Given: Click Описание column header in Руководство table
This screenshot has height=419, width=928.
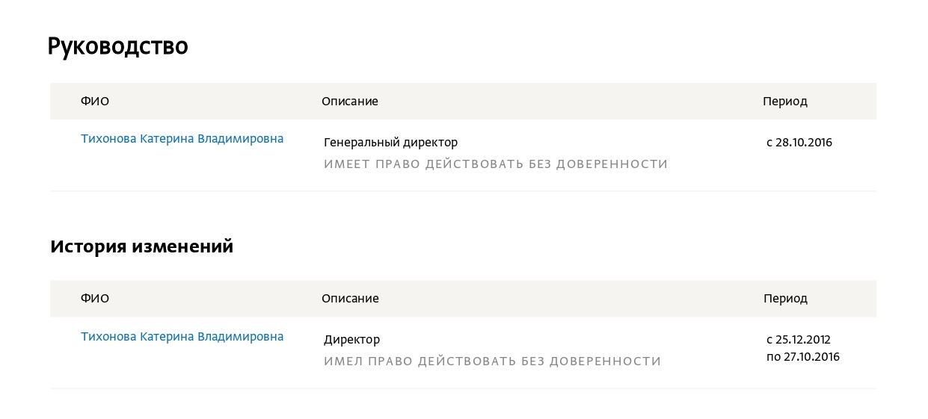Looking at the screenshot, I should 350,101.
